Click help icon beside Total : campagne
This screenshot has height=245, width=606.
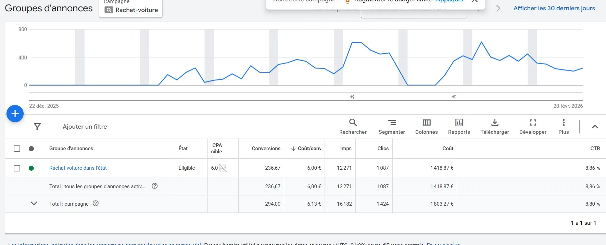[96, 203]
